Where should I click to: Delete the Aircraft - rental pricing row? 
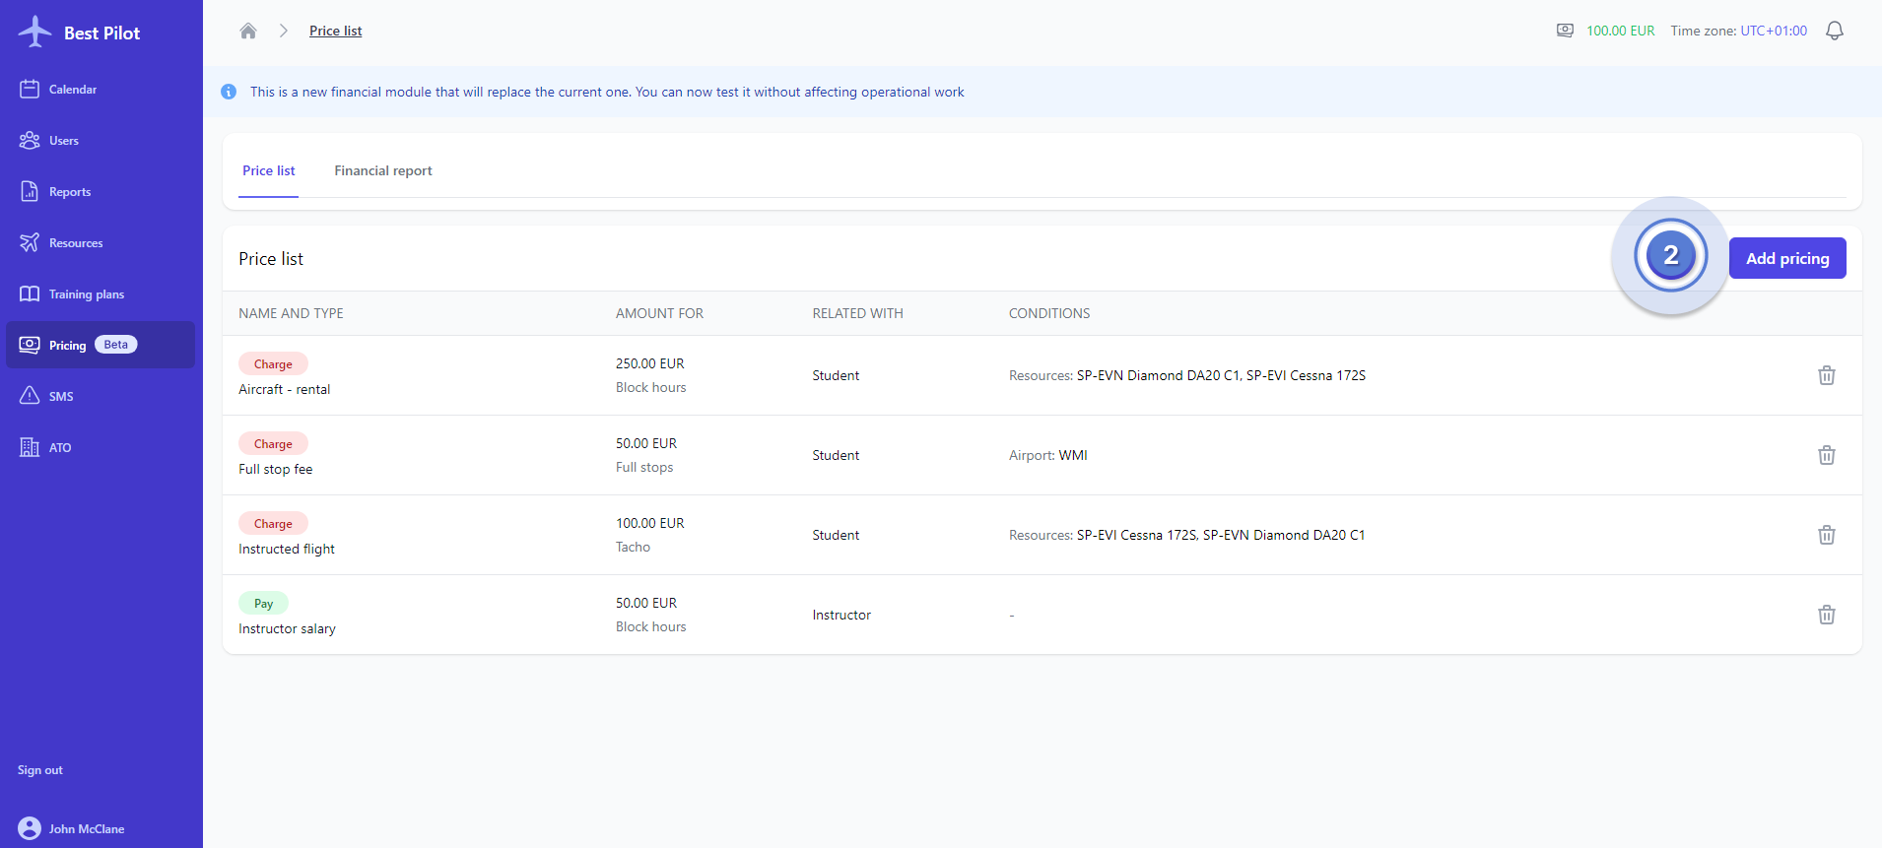[1826, 375]
